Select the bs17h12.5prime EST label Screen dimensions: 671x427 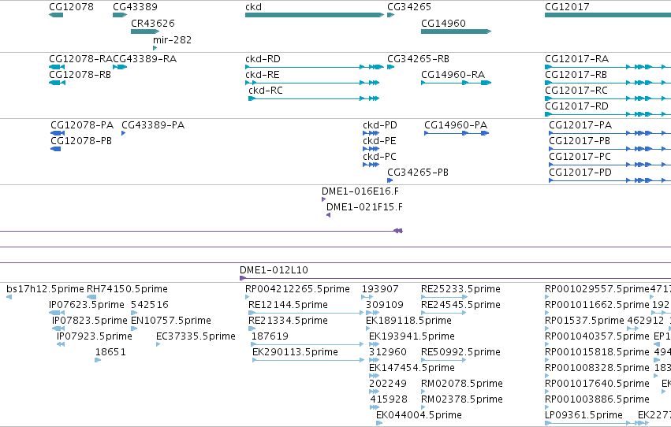pos(46,289)
